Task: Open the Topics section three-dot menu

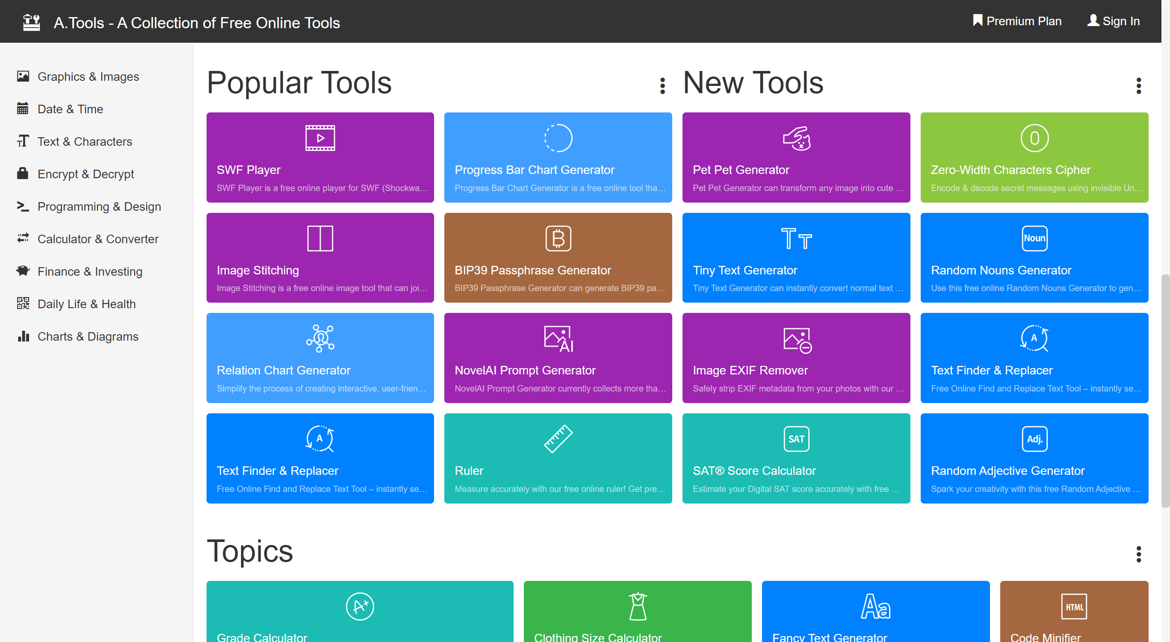Action: (x=1138, y=554)
